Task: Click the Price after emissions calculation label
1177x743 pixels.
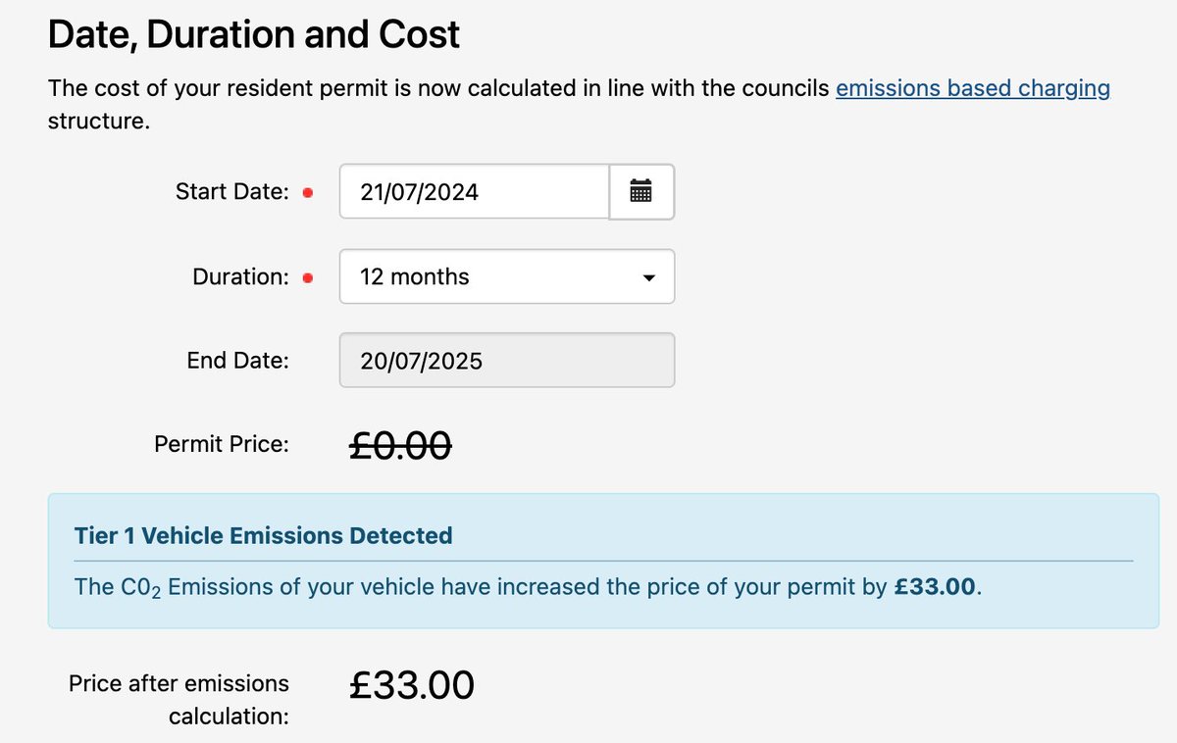Action: [x=179, y=699]
